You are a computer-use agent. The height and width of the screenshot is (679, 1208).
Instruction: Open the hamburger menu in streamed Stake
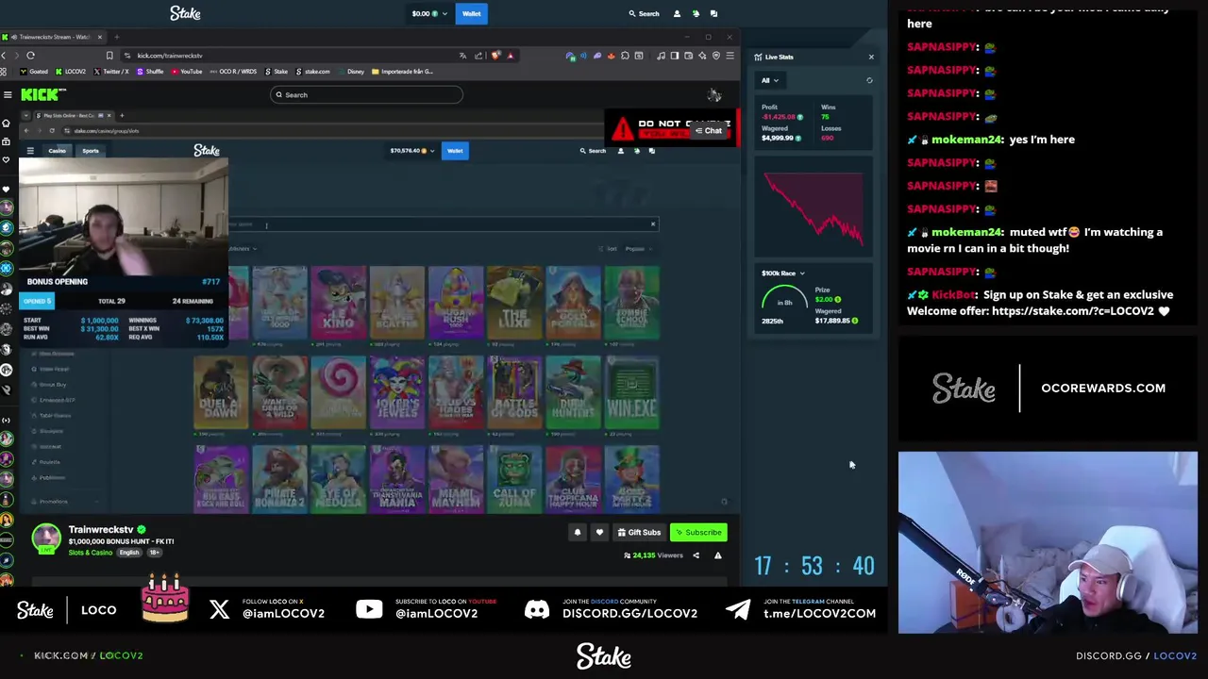30,151
